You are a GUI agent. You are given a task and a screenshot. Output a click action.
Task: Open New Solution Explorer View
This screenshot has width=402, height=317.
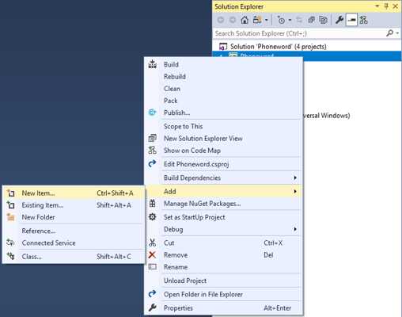[223, 139]
